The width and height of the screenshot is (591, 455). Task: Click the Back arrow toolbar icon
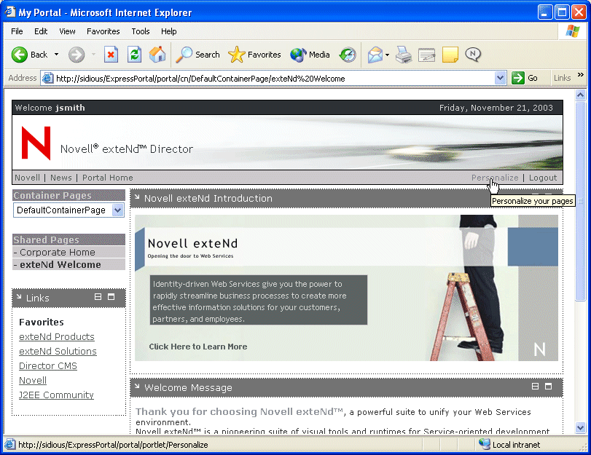coord(20,55)
